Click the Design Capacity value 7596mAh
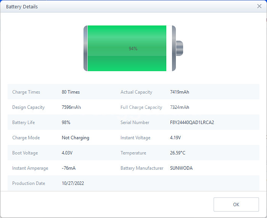This screenshot has height=218, width=267. point(71,107)
